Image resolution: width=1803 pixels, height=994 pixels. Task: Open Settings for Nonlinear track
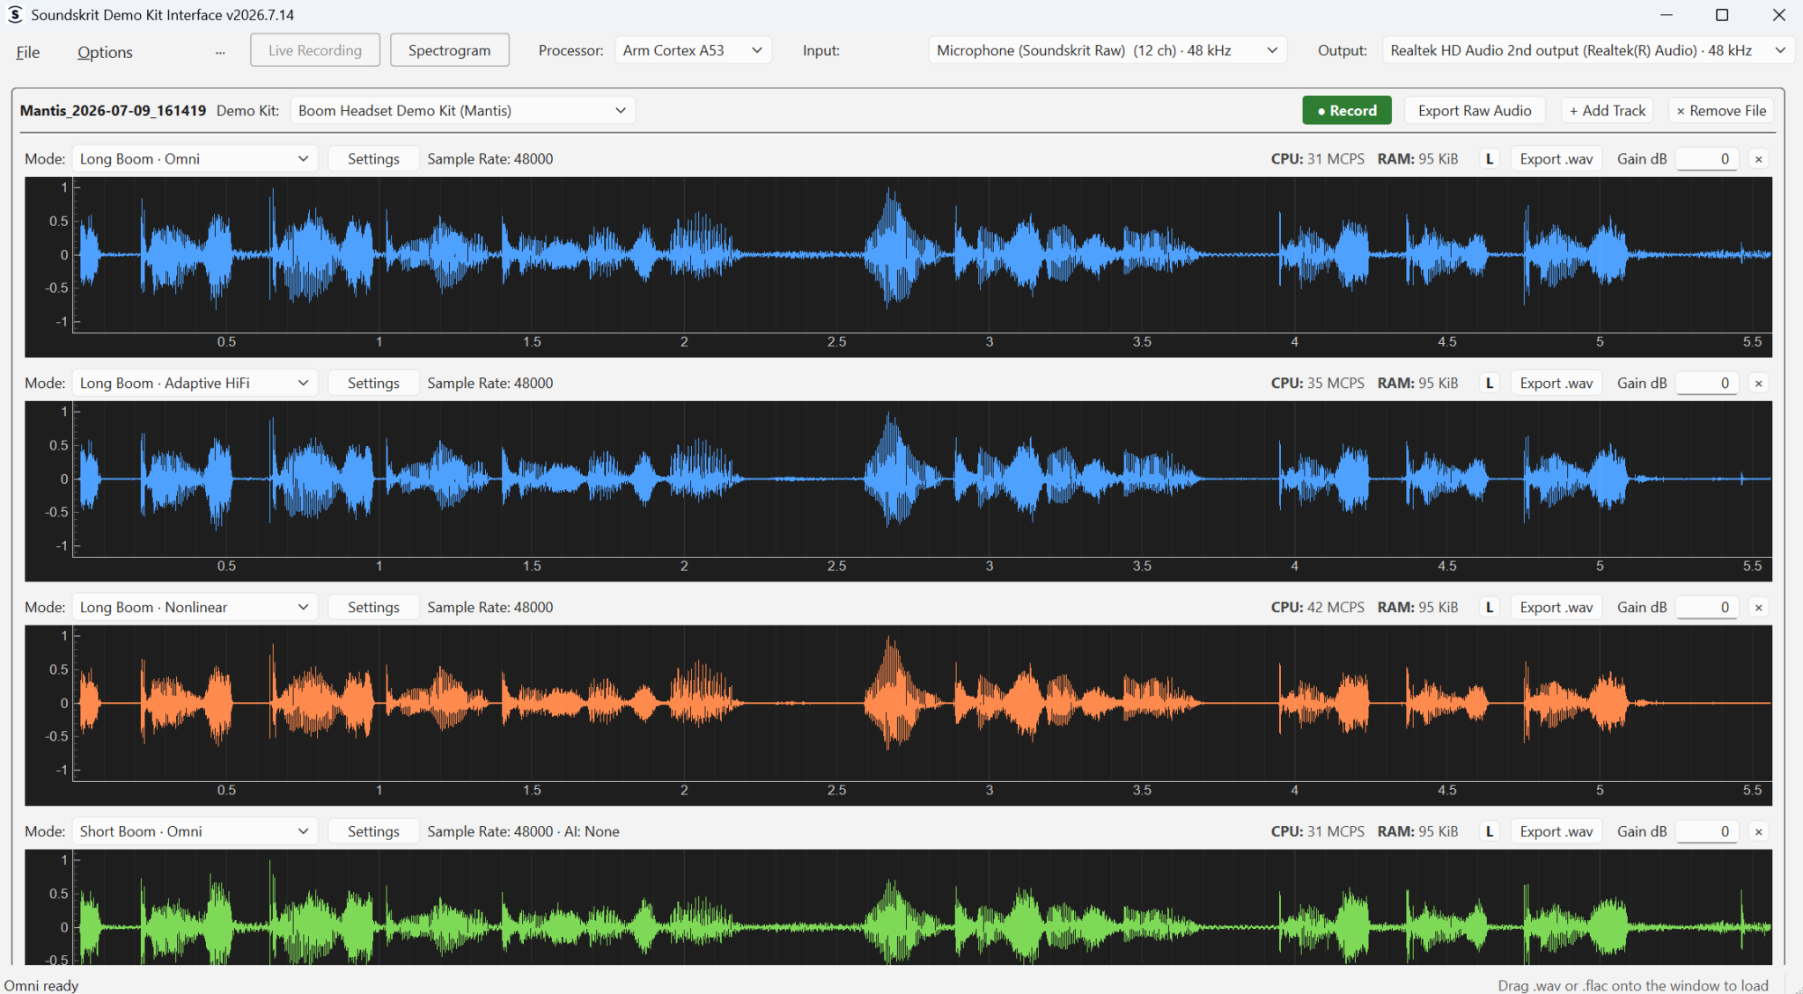(x=373, y=608)
